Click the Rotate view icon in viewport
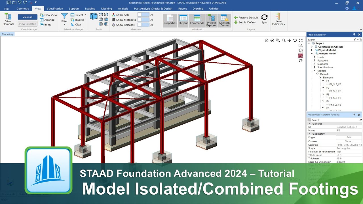Image resolution: width=363 pixels, height=204 pixels. coord(295,41)
